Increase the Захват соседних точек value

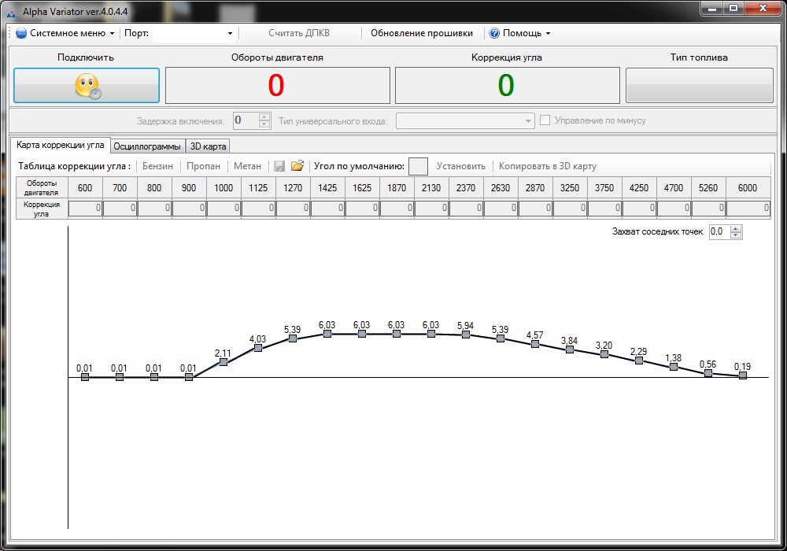click(736, 228)
